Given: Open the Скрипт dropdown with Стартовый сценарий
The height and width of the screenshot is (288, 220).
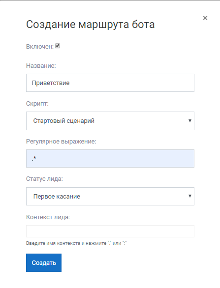Looking at the screenshot, I should (x=110, y=121).
